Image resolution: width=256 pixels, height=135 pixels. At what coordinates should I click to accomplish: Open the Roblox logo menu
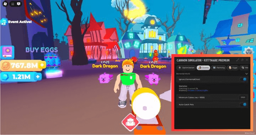tap(5, 4)
